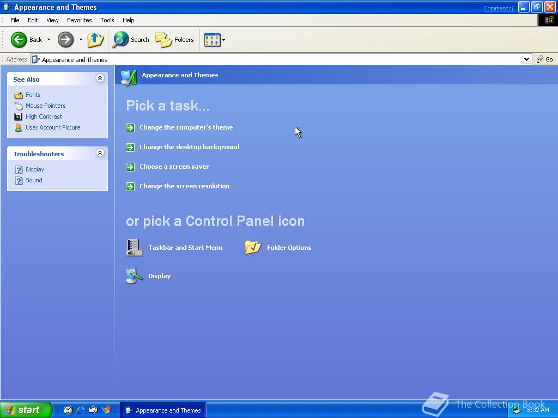
Task: Click the User Account Picture icon
Action: click(x=18, y=127)
